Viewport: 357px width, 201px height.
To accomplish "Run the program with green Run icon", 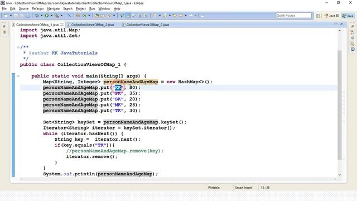I will pos(47,16).
